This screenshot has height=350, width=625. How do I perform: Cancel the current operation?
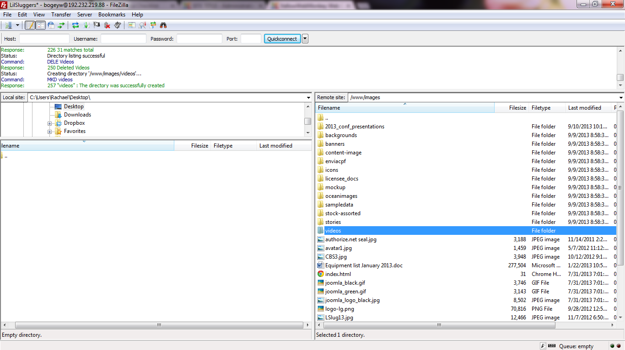(97, 25)
